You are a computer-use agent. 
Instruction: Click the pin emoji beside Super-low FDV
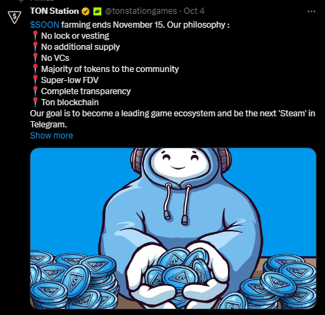tap(35, 80)
